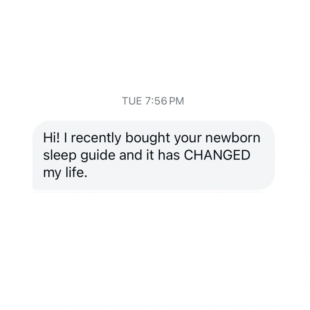
Task: Click the word life. ending the message
Action: (76, 173)
